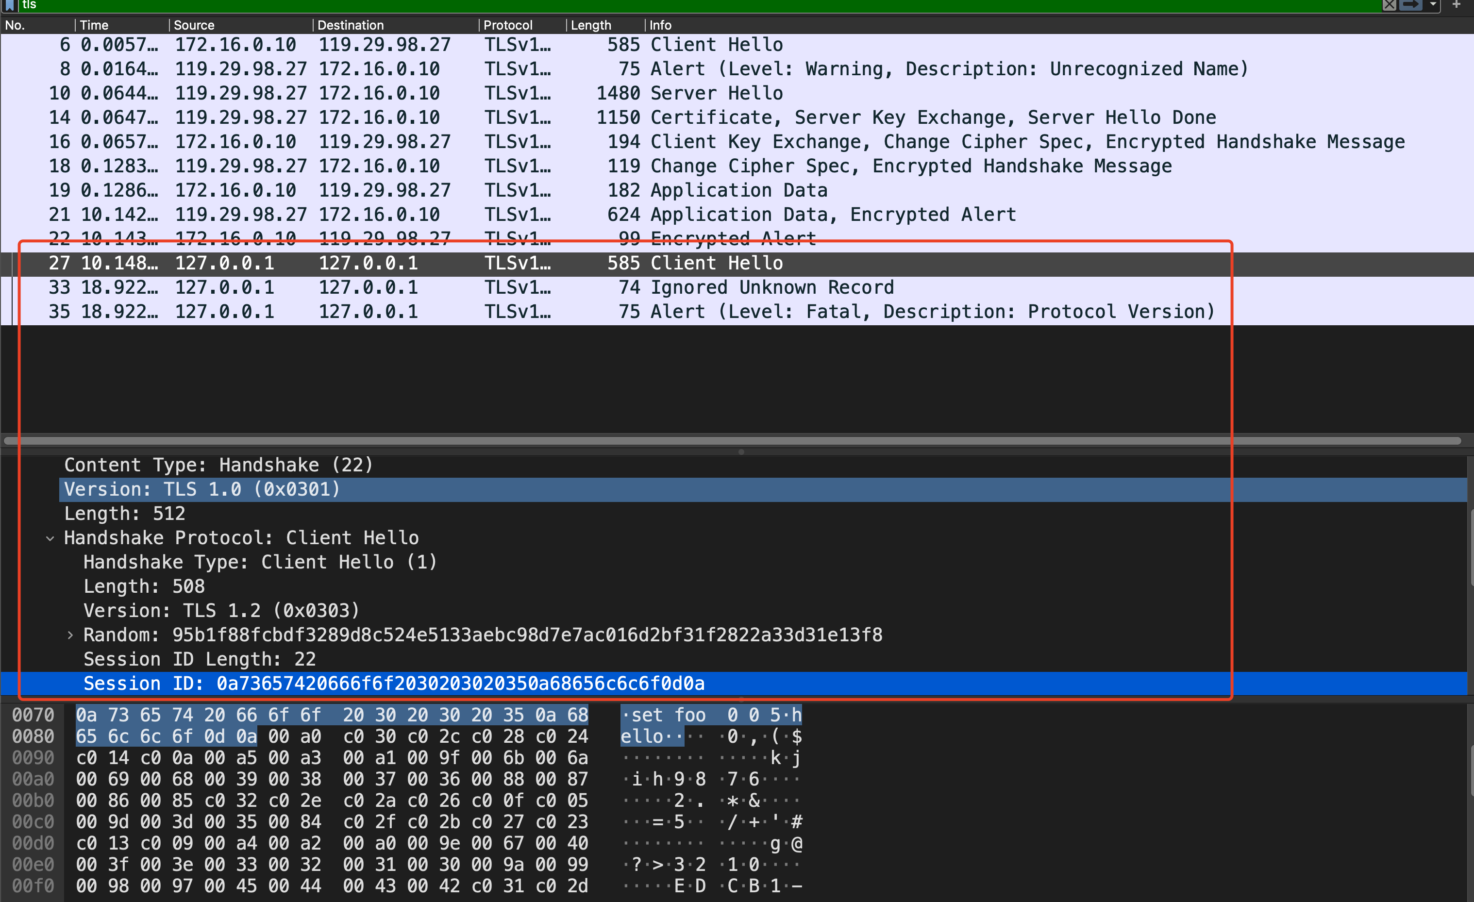Viewport: 1474px width, 902px height.
Task: Select packet 8 Unrecognized Name alert
Action: click(737, 69)
